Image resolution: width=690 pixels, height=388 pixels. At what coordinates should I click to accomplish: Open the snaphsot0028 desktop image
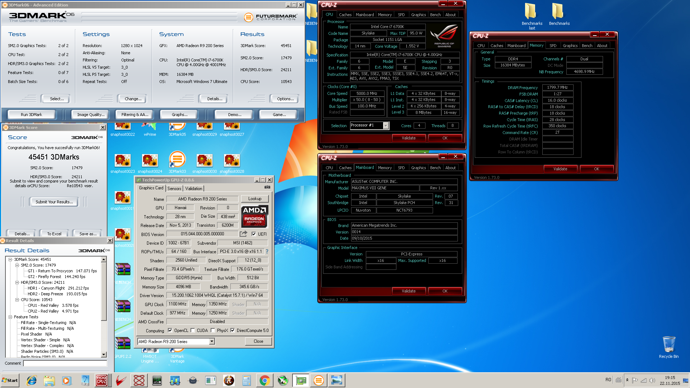tap(232, 163)
